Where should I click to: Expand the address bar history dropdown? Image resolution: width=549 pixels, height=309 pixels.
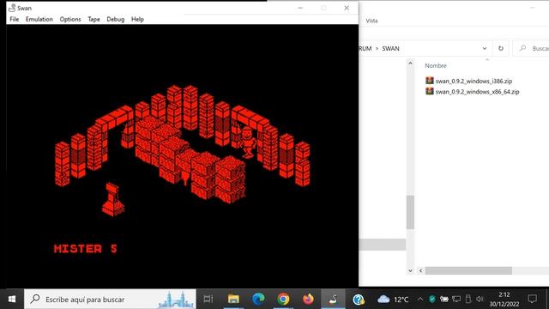pyautogui.click(x=484, y=48)
